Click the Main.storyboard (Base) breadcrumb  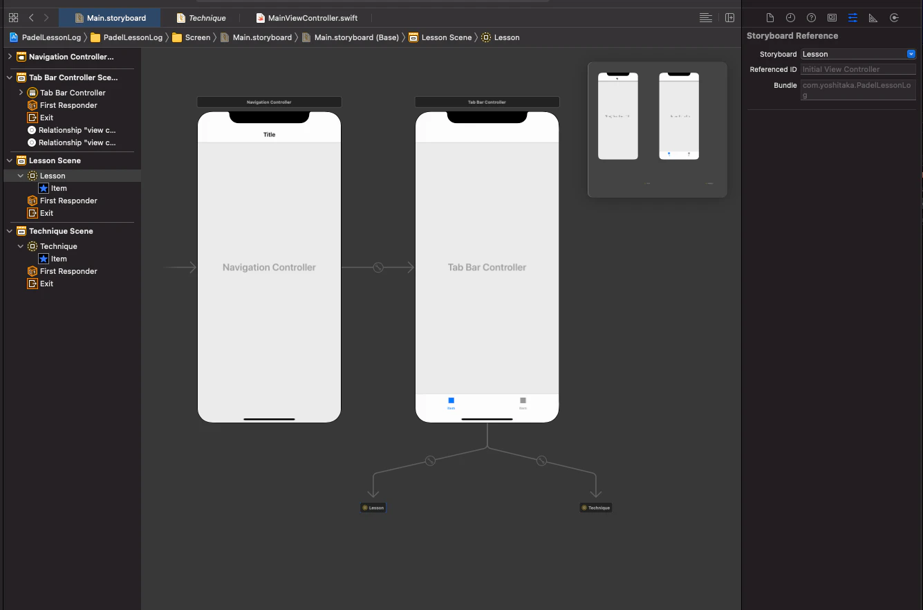(x=351, y=37)
